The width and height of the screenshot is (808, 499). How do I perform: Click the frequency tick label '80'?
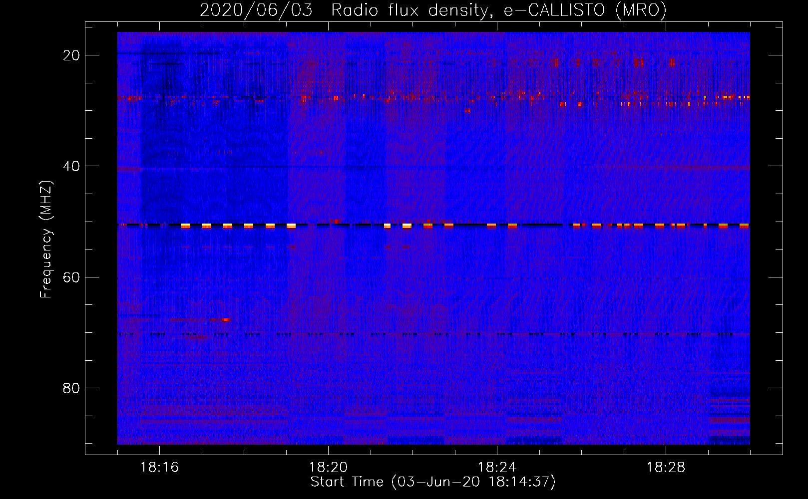(71, 388)
